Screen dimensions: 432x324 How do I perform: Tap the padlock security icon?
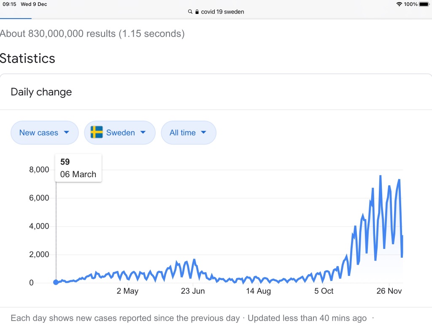197,12
